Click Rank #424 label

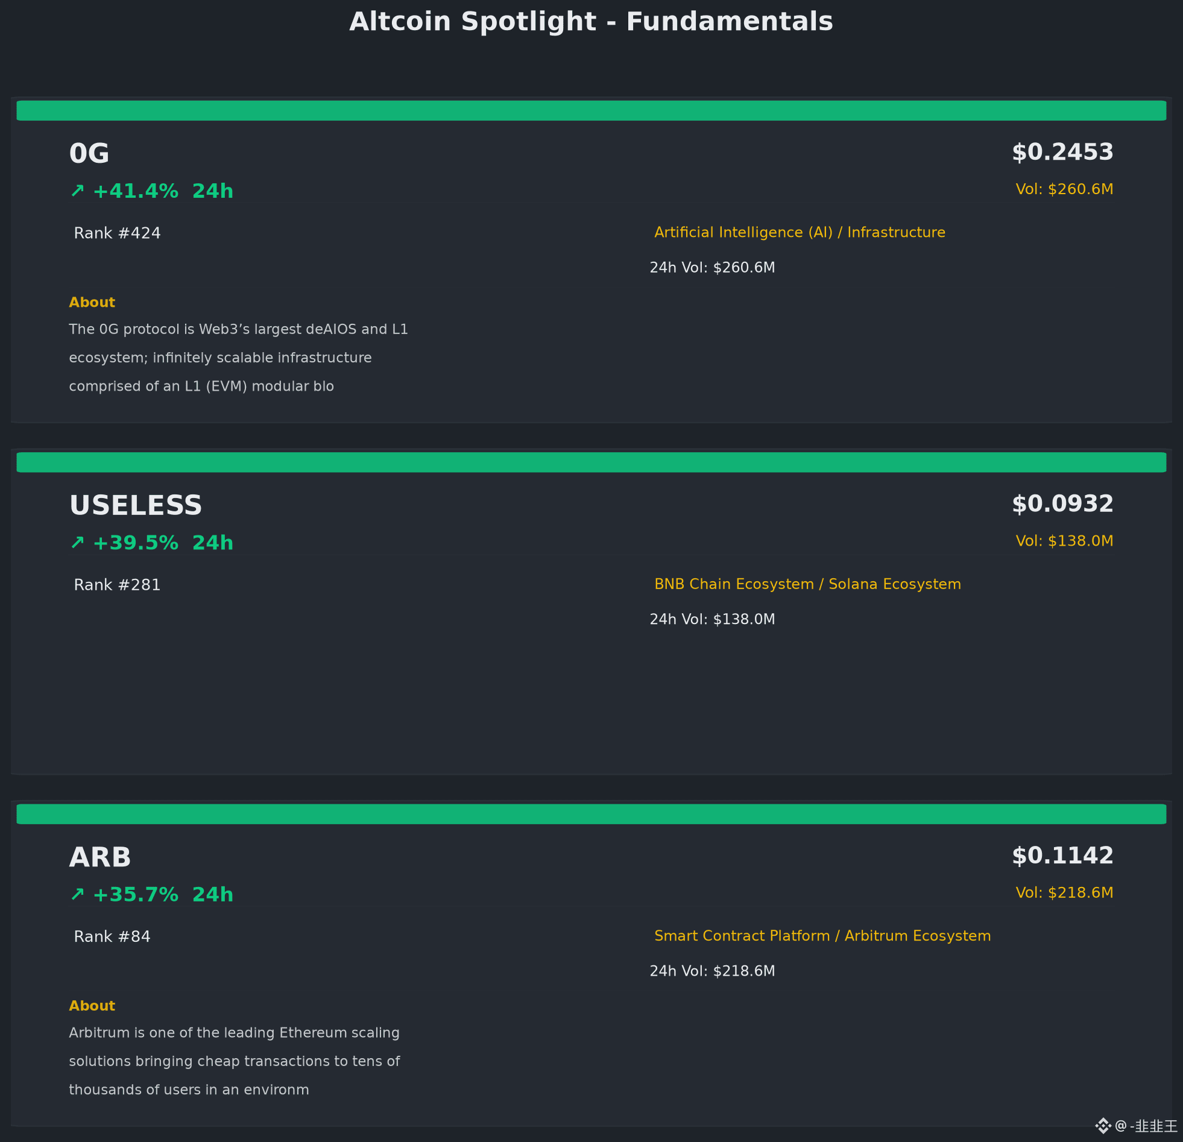(x=117, y=233)
